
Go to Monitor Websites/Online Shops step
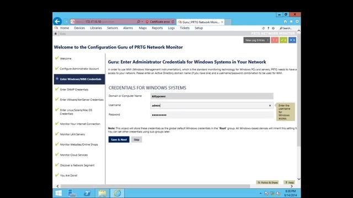tap(79, 145)
